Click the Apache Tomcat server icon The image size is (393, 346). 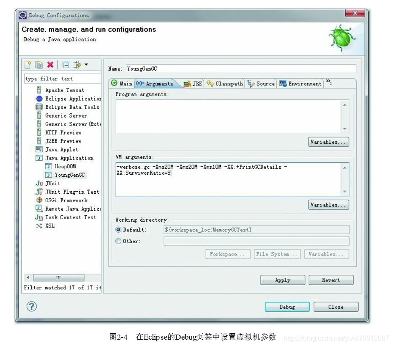coord(39,90)
